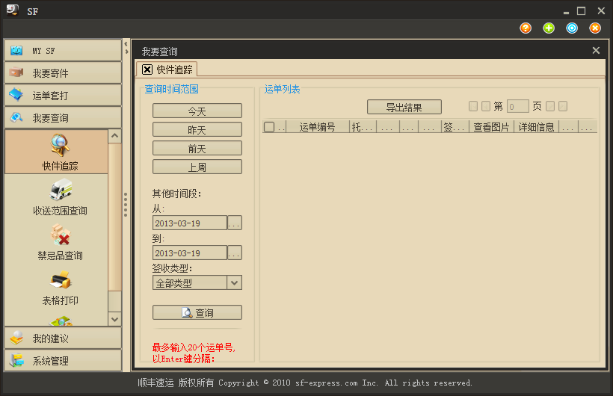Open the 我的建议 sidebar section
The height and width of the screenshot is (396, 613).
point(63,338)
